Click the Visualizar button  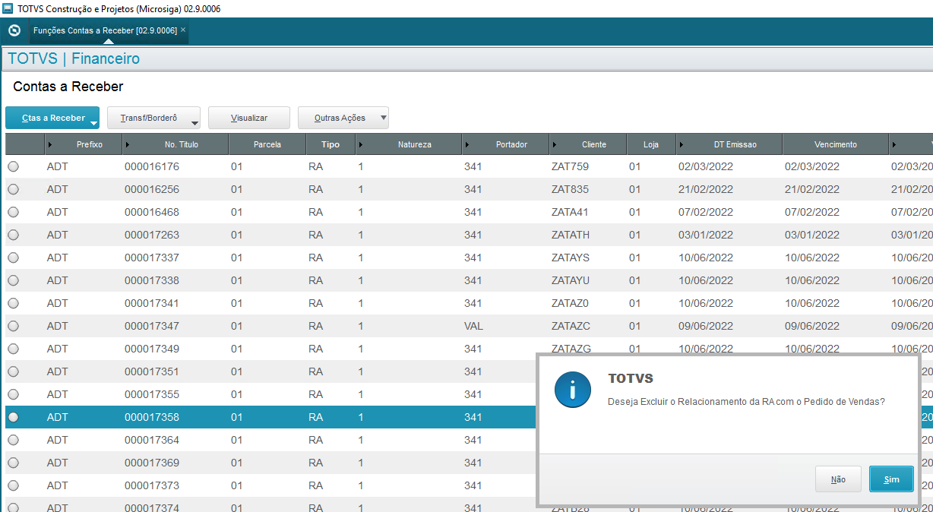click(249, 118)
